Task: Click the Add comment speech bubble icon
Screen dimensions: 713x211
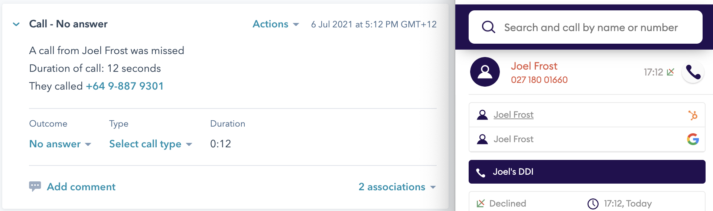Action: tap(35, 187)
